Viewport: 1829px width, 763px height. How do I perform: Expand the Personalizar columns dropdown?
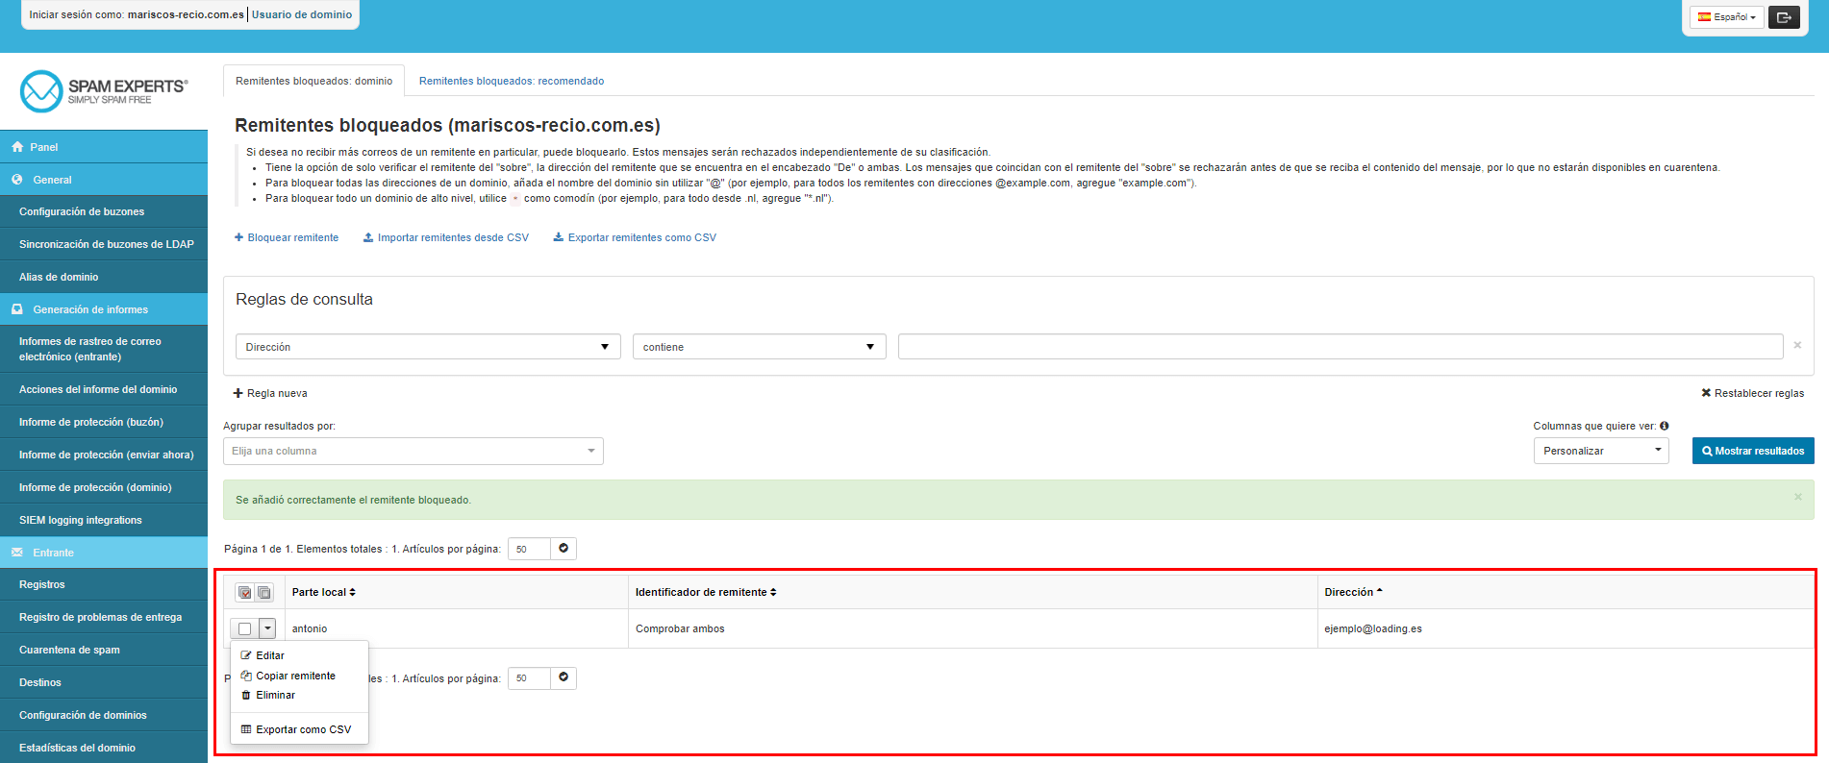tap(1600, 451)
